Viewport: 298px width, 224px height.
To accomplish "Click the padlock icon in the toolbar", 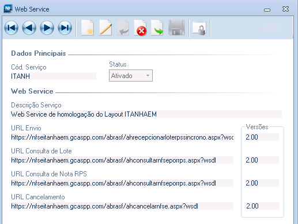I will point(199,29).
